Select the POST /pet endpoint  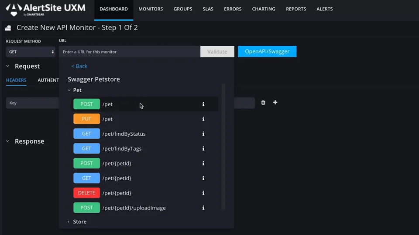pyautogui.click(x=146, y=104)
